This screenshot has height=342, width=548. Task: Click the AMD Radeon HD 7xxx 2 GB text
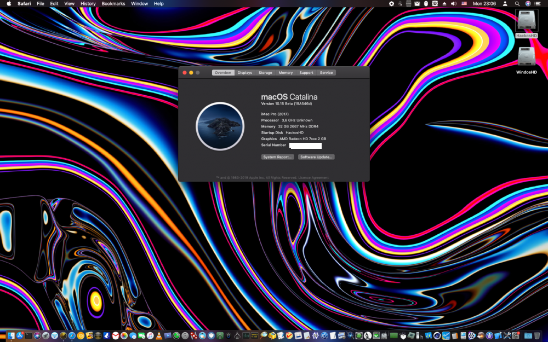click(x=302, y=138)
